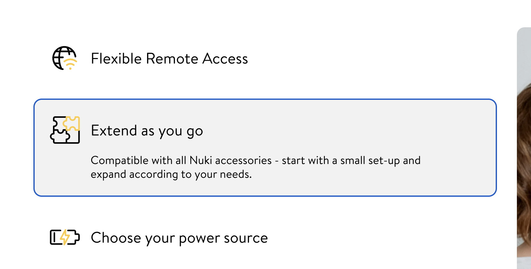This screenshot has width=531, height=269.
Task: Select the "Flexible Remote Access" heading
Action: click(x=169, y=59)
